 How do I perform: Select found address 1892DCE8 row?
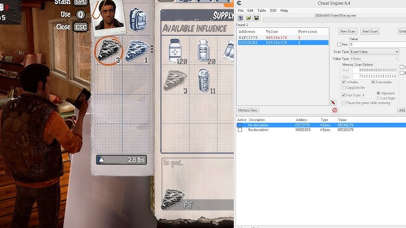pos(283,43)
